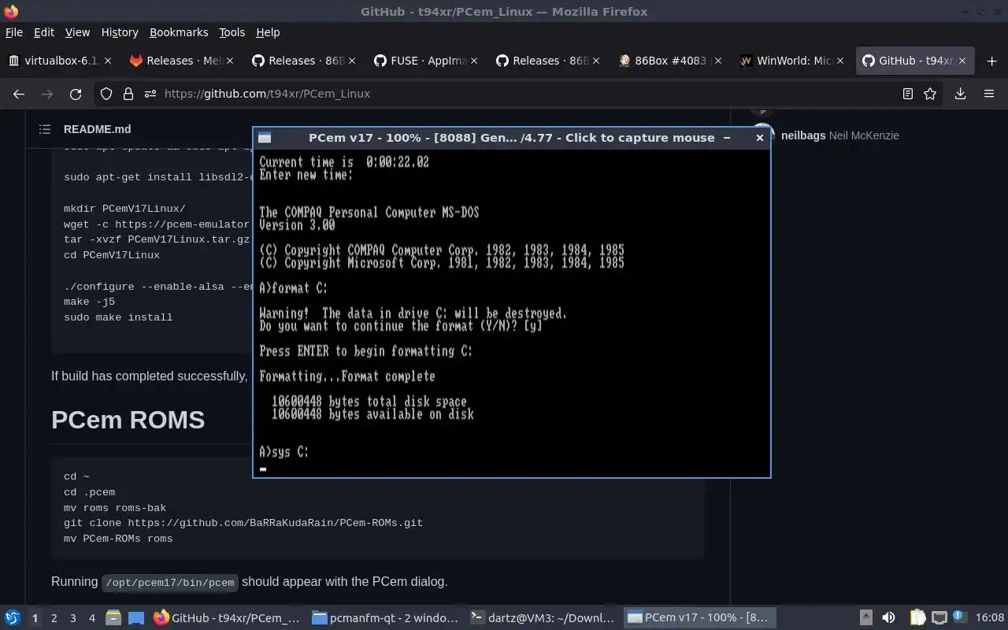Open the Help menu
1008x630 pixels.
pyautogui.click(x=268, y=32)
